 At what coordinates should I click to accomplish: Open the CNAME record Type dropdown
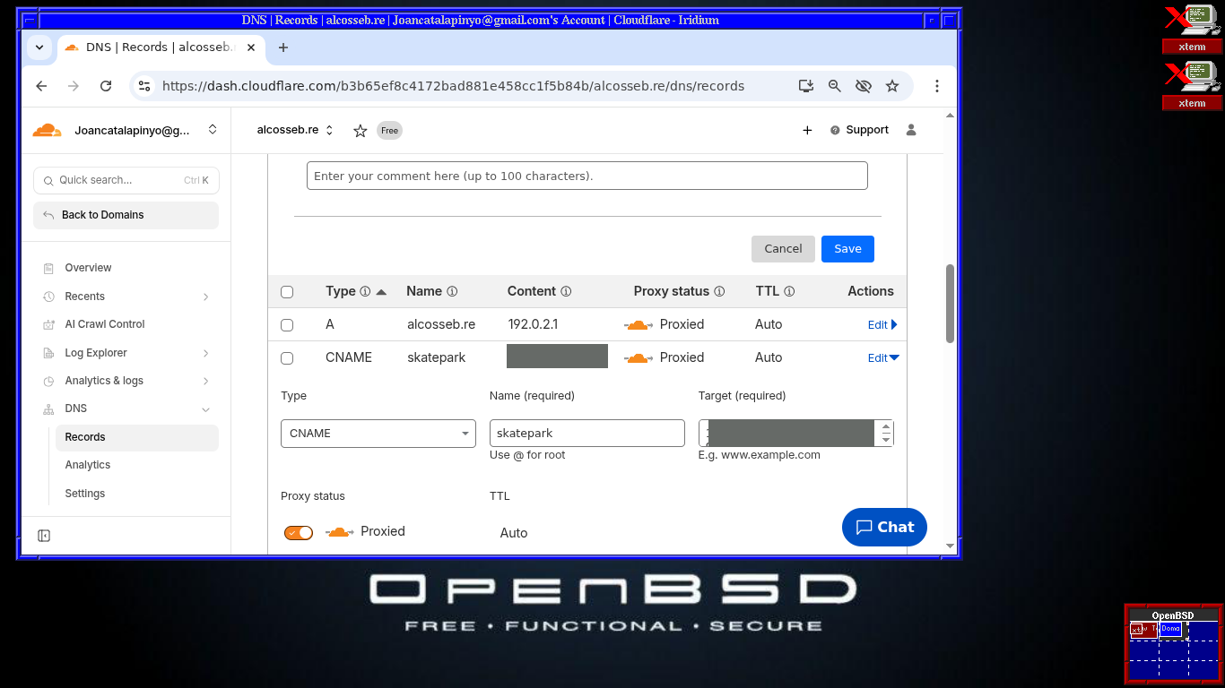378,434
